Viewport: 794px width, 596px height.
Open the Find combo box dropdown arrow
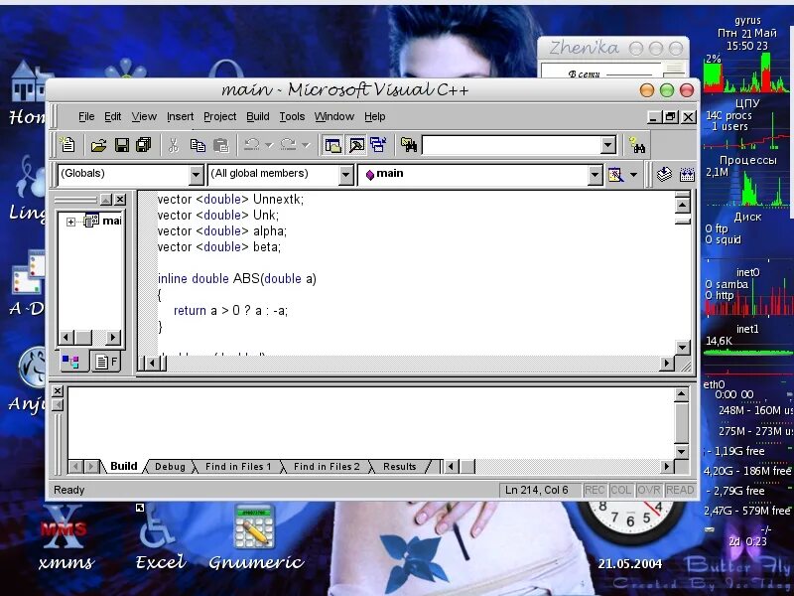pos(608,145)
